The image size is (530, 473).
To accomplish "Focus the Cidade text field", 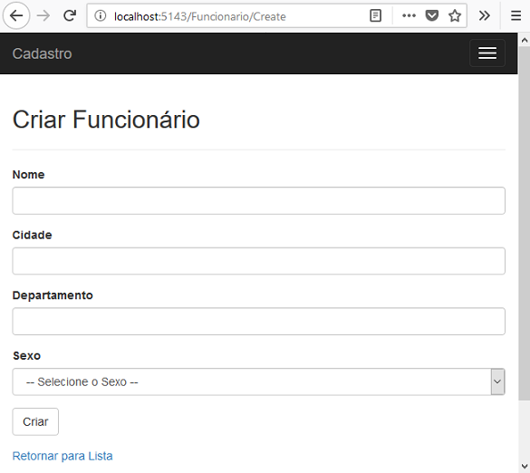I will 258,261.
